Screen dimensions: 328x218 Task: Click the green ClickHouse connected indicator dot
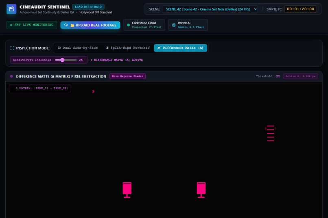pyautogui.click(x=129, y=25)
